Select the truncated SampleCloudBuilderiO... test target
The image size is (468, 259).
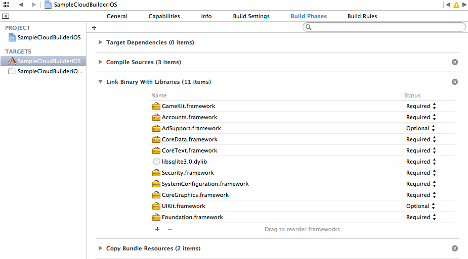[x=46, y=71]
